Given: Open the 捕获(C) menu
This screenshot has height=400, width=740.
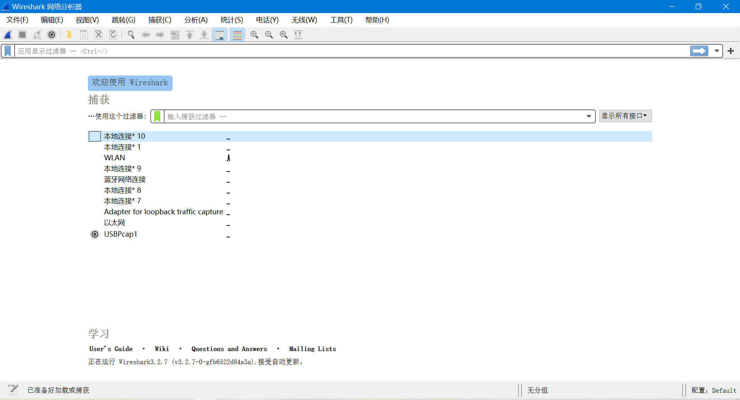Looking at the screenshot, I should coord(160,20).
